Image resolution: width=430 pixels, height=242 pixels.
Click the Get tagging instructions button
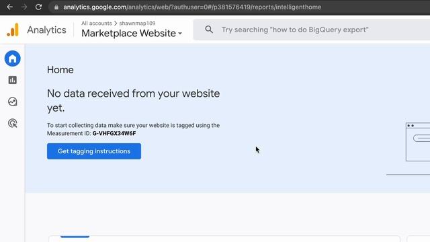(94, 151)
